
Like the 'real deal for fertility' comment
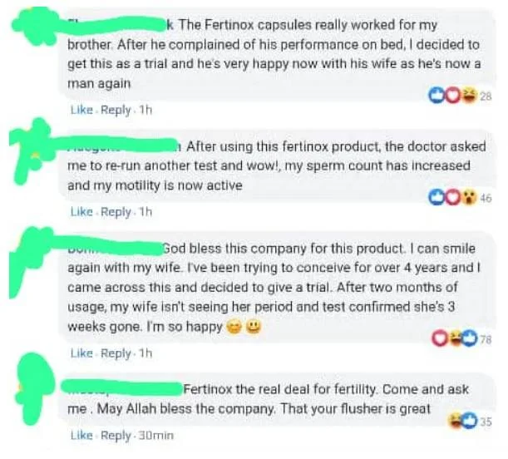[81, 435]
